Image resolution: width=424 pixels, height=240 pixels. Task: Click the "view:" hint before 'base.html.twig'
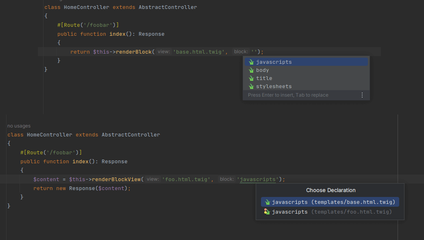(164, 52)
